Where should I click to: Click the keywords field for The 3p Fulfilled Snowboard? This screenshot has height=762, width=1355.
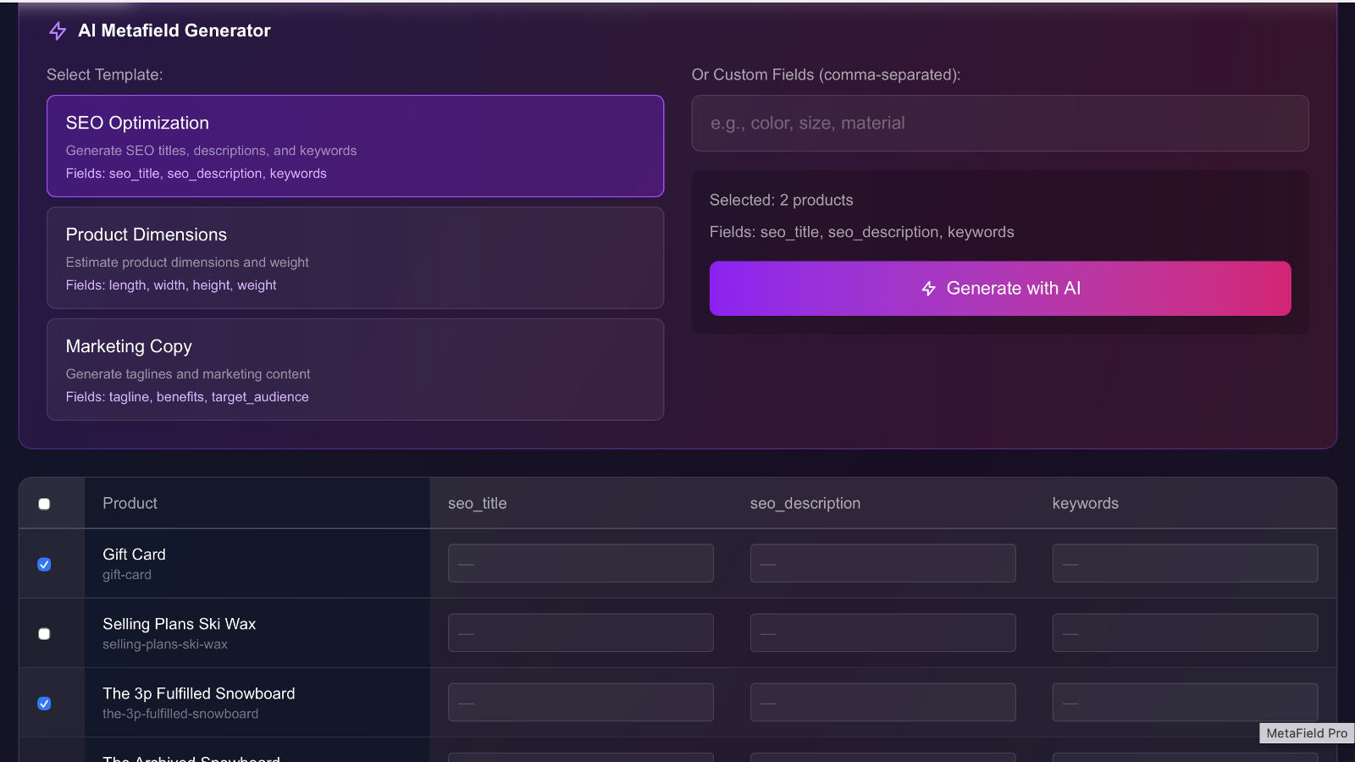(x=1185, y=702)
